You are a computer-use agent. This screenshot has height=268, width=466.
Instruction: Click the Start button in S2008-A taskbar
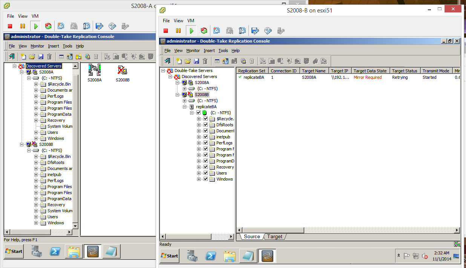click(x=14, y=251)
